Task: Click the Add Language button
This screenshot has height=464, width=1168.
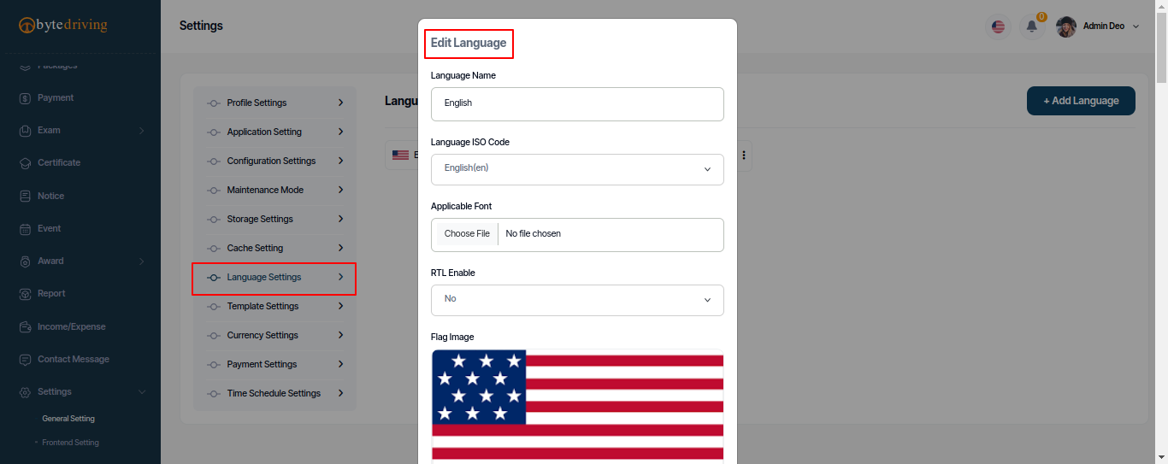Action: [1081, 101]
